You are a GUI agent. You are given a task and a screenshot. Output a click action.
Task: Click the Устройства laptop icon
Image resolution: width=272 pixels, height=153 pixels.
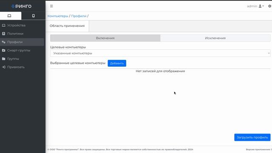[x=3, y=25]
